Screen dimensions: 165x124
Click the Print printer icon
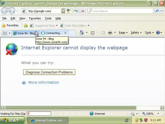[x=110, y=33]
